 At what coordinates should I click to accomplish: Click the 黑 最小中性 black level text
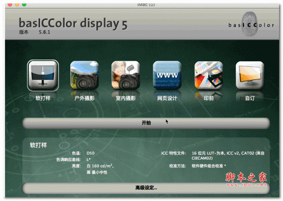97,172
